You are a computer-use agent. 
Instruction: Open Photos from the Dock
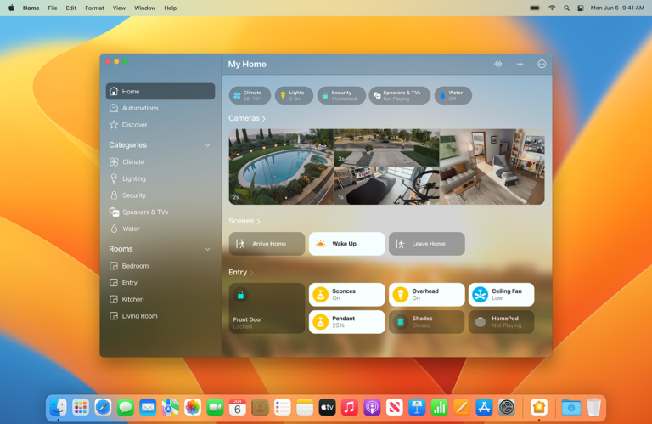coord(193,407)
